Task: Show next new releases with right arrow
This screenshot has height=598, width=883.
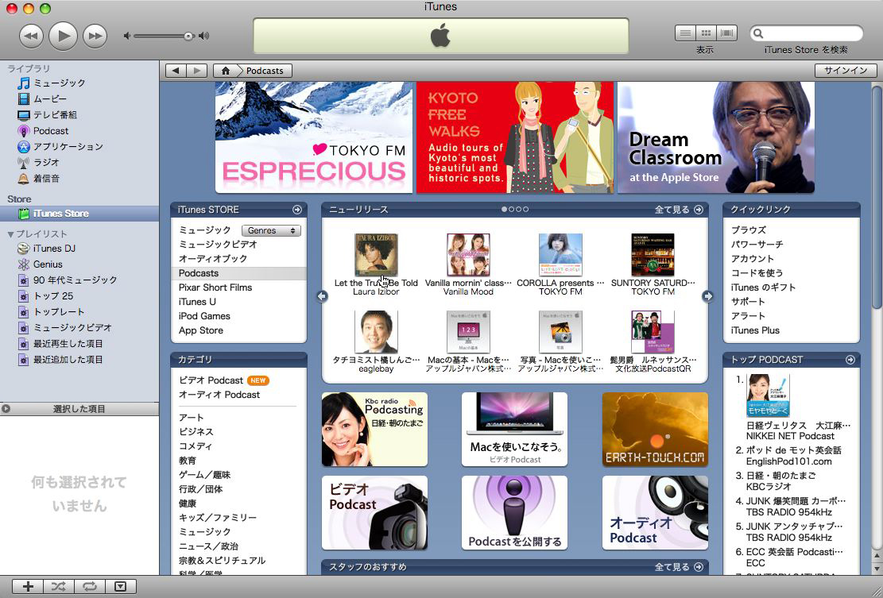Action: (708, 296)
